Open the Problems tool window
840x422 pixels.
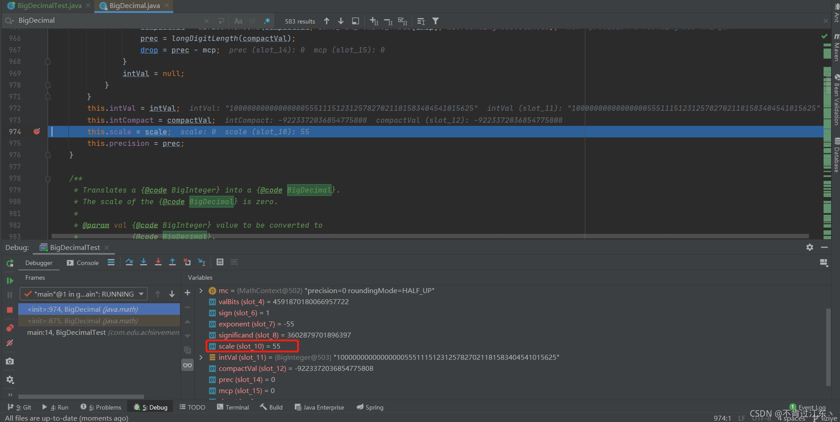[101, 407]
